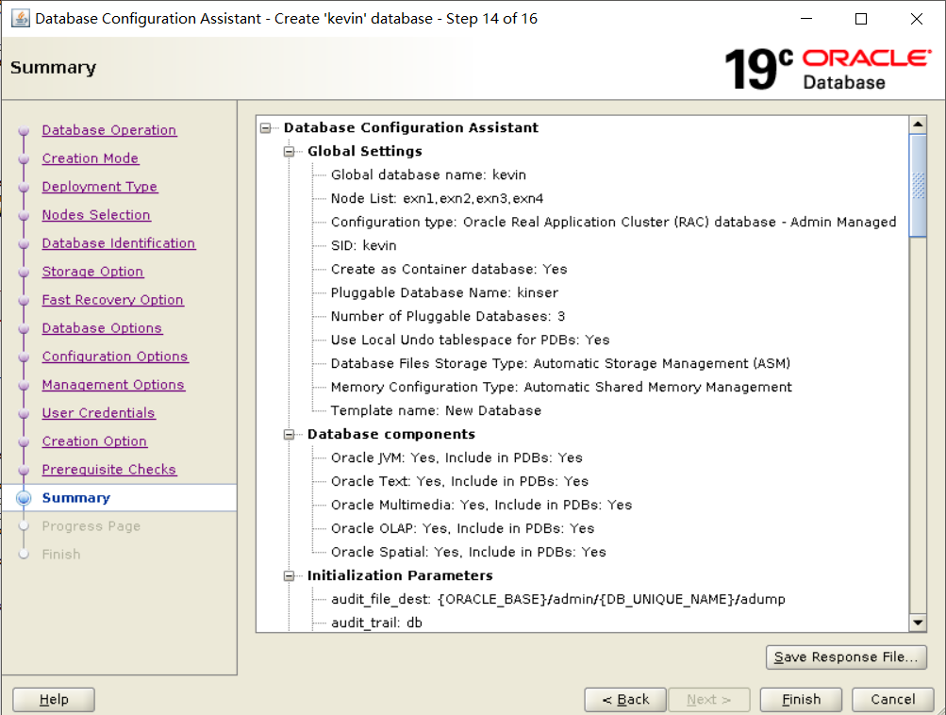Click the summary tree scrollbar thumb
The height and width of the screenshot is (715, 946).
tap(918, 186)
